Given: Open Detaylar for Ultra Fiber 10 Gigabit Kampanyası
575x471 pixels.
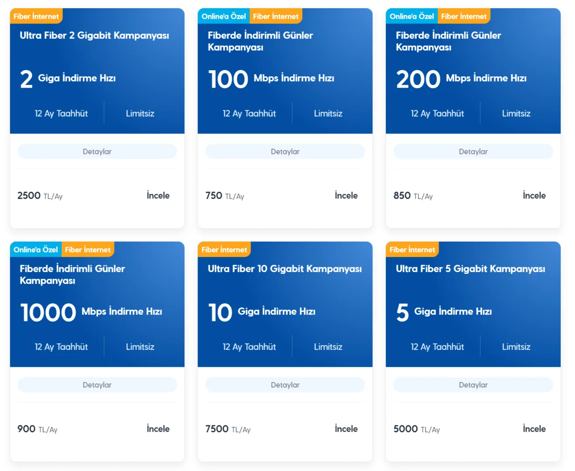Looking at the screenshot, I should pyautogui.click(x=285, y=385).
